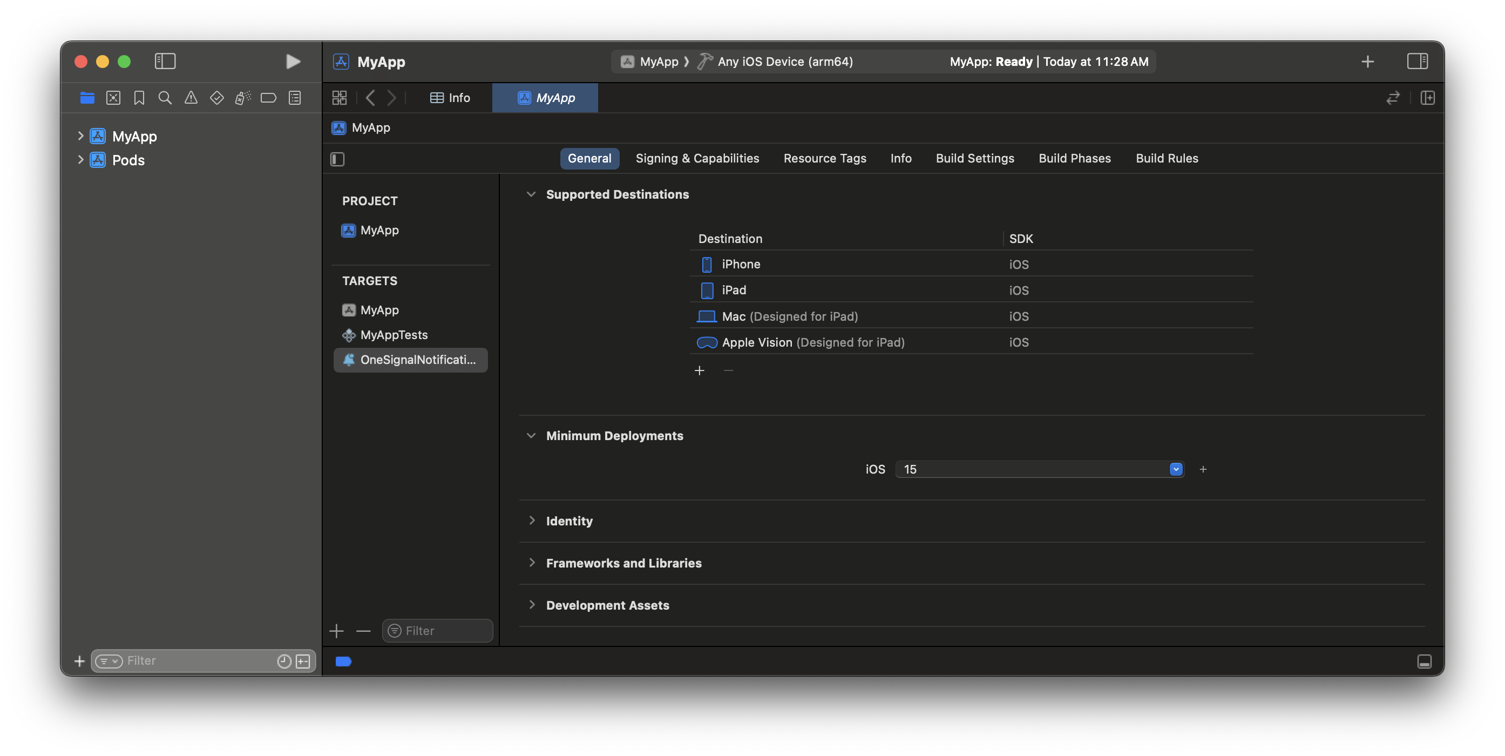The image size is (1505, 756).
Task: Add another minimum deployment platform
Action: [1203, 469]
